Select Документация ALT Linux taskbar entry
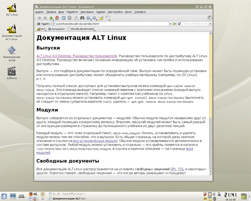 pyautogui.click(x=67, y=199)
